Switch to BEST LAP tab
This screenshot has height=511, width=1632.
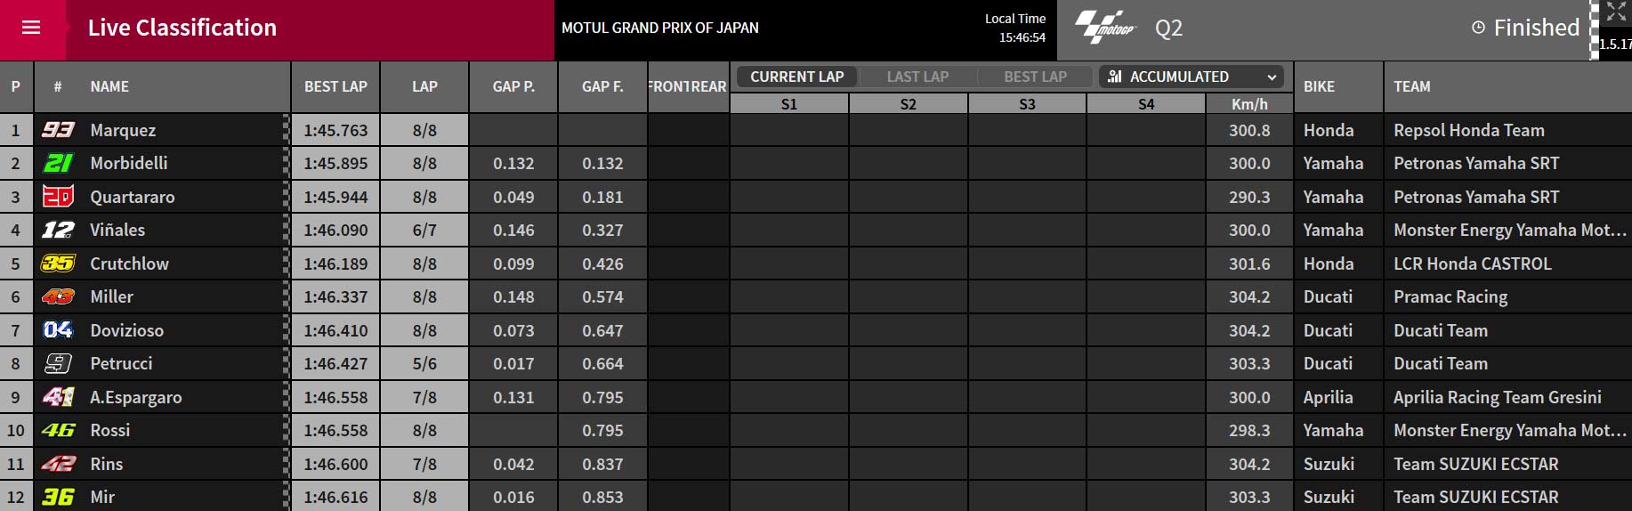tap(1035, 77)
